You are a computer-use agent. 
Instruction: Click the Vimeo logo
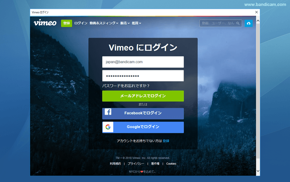45,23
